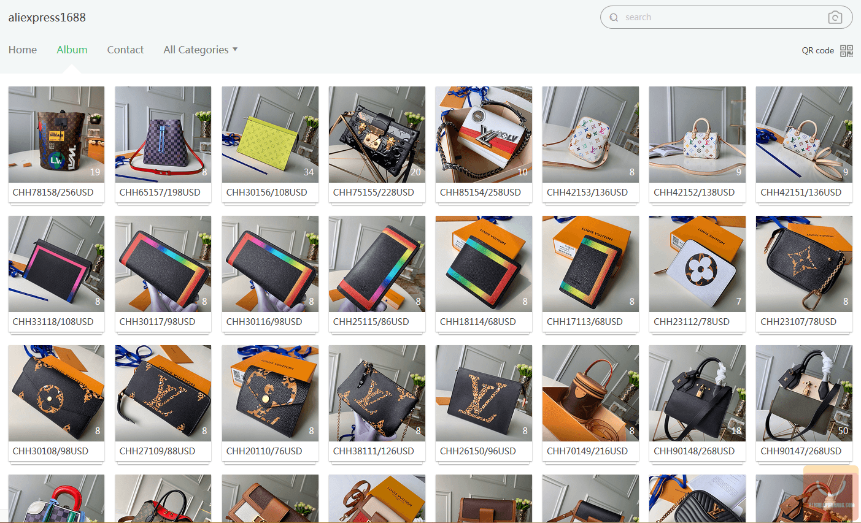This screenshot has width=861, height=523.
Task: Click the CHH42153/136USD caption text
Action: click(x=587, y=192)
